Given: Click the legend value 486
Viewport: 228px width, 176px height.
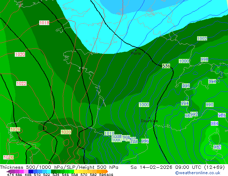Looking at the screenshot, I should coord(19,175).
